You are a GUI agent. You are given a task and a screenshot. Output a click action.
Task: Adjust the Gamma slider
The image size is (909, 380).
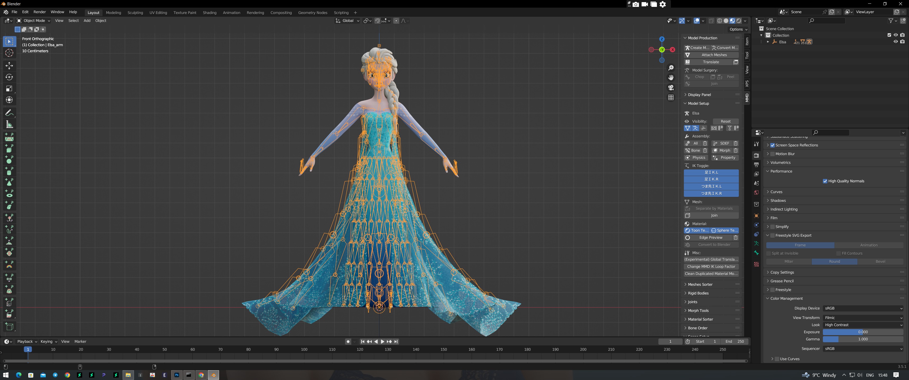pos(863,339)
